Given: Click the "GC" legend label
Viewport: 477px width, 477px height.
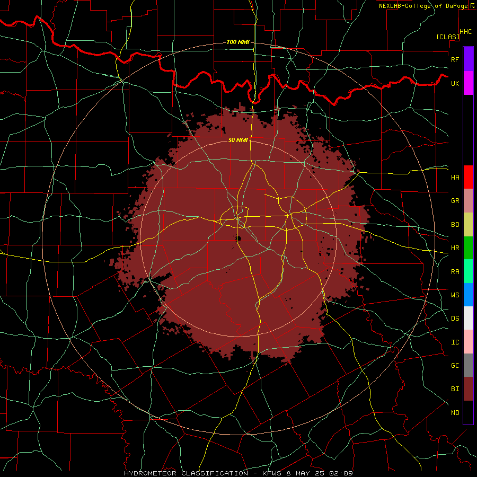Looking at the screenshot, I should click(x=455, y=366).
